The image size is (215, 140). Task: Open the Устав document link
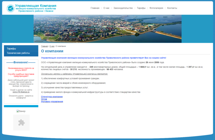pyautogui.click(x=44, y=99)
